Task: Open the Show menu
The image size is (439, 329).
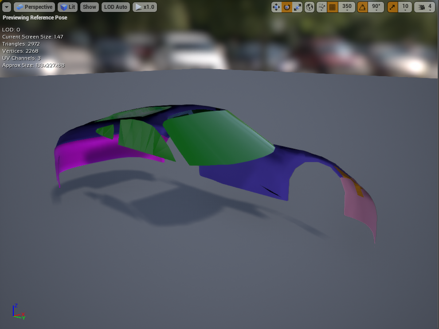Action: (89, 7)
